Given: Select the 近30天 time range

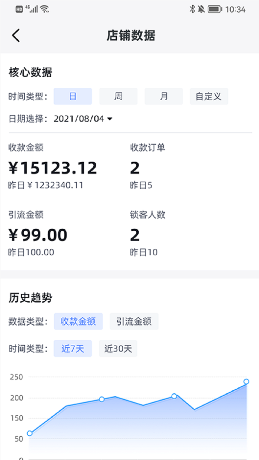Looking at the screenshot, I should coord(118,349).
